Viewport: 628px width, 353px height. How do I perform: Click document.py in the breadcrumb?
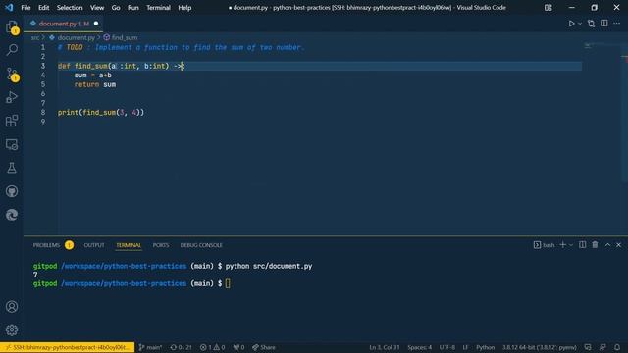(x=77, y=37)
